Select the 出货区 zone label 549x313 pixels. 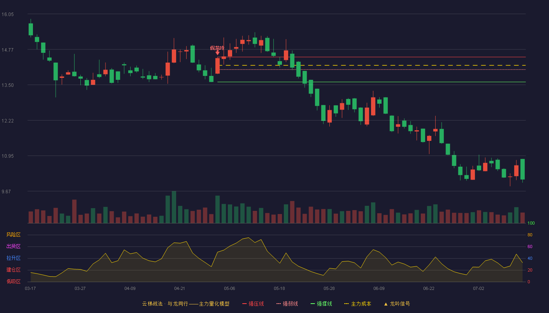tap(13, 246)
